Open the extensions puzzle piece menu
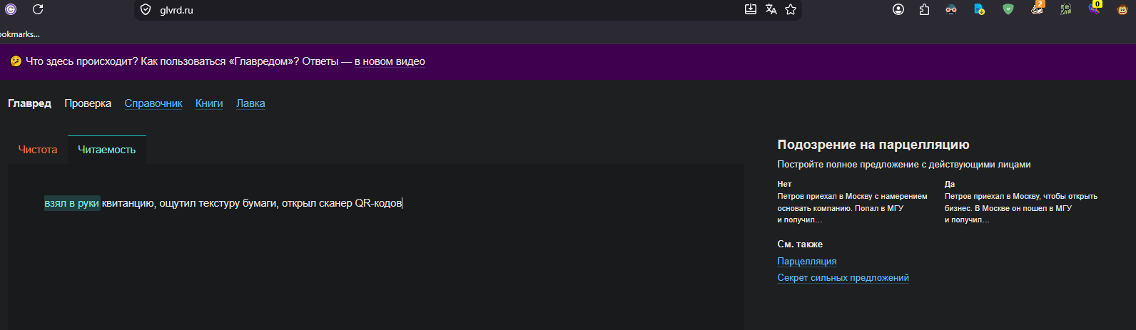The height and width of the screenshot is (330, 1136). click(925, 9)
